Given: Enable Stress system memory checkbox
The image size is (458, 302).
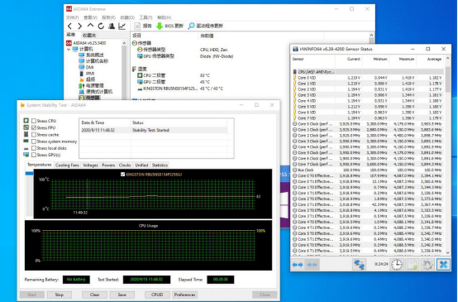Looking at the screenshot, I should (34, 141).
